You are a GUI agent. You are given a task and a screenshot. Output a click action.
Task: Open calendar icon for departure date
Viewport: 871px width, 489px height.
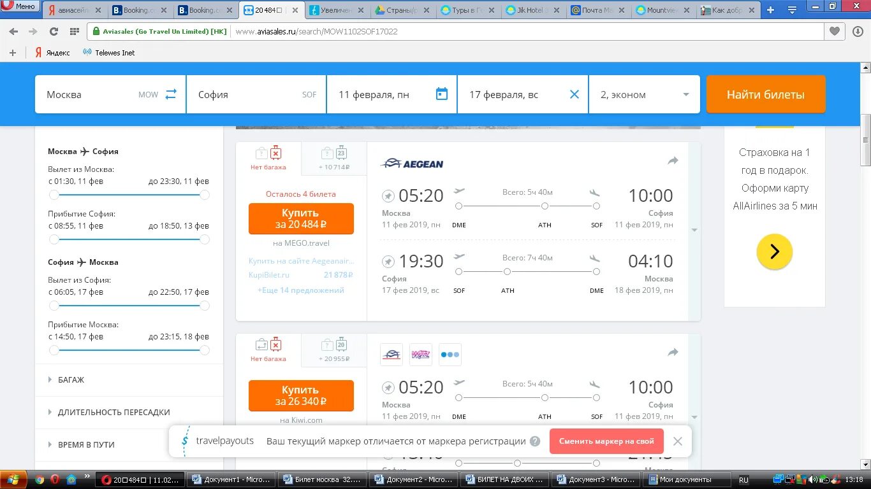[x=442, y=94]
